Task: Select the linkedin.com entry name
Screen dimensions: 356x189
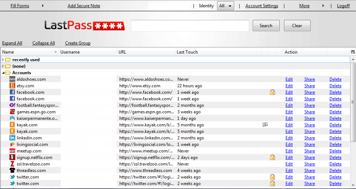Action: [29, 138]
